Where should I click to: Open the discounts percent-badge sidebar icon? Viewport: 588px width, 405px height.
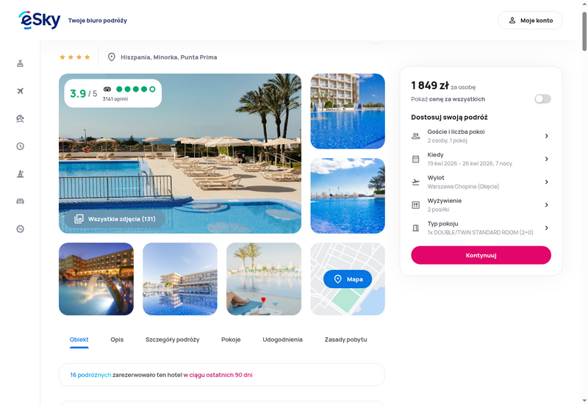[21, 229]
